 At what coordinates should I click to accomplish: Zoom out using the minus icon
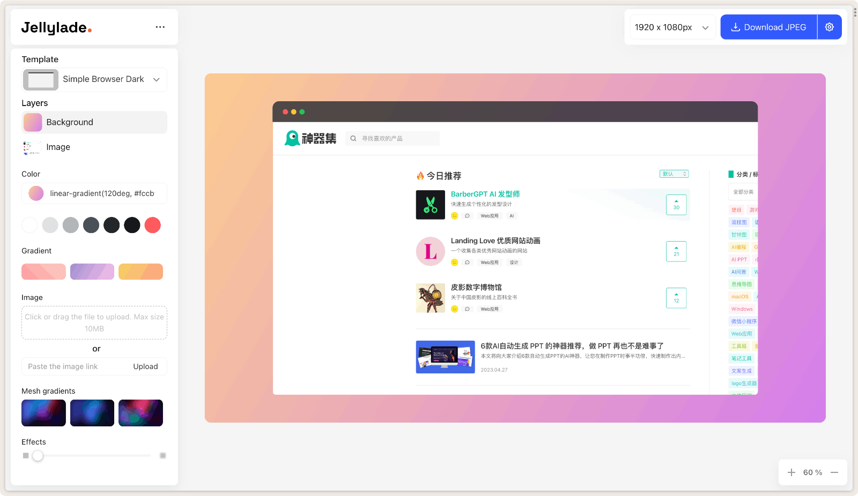pyautogui.click(x=834, y=472)
